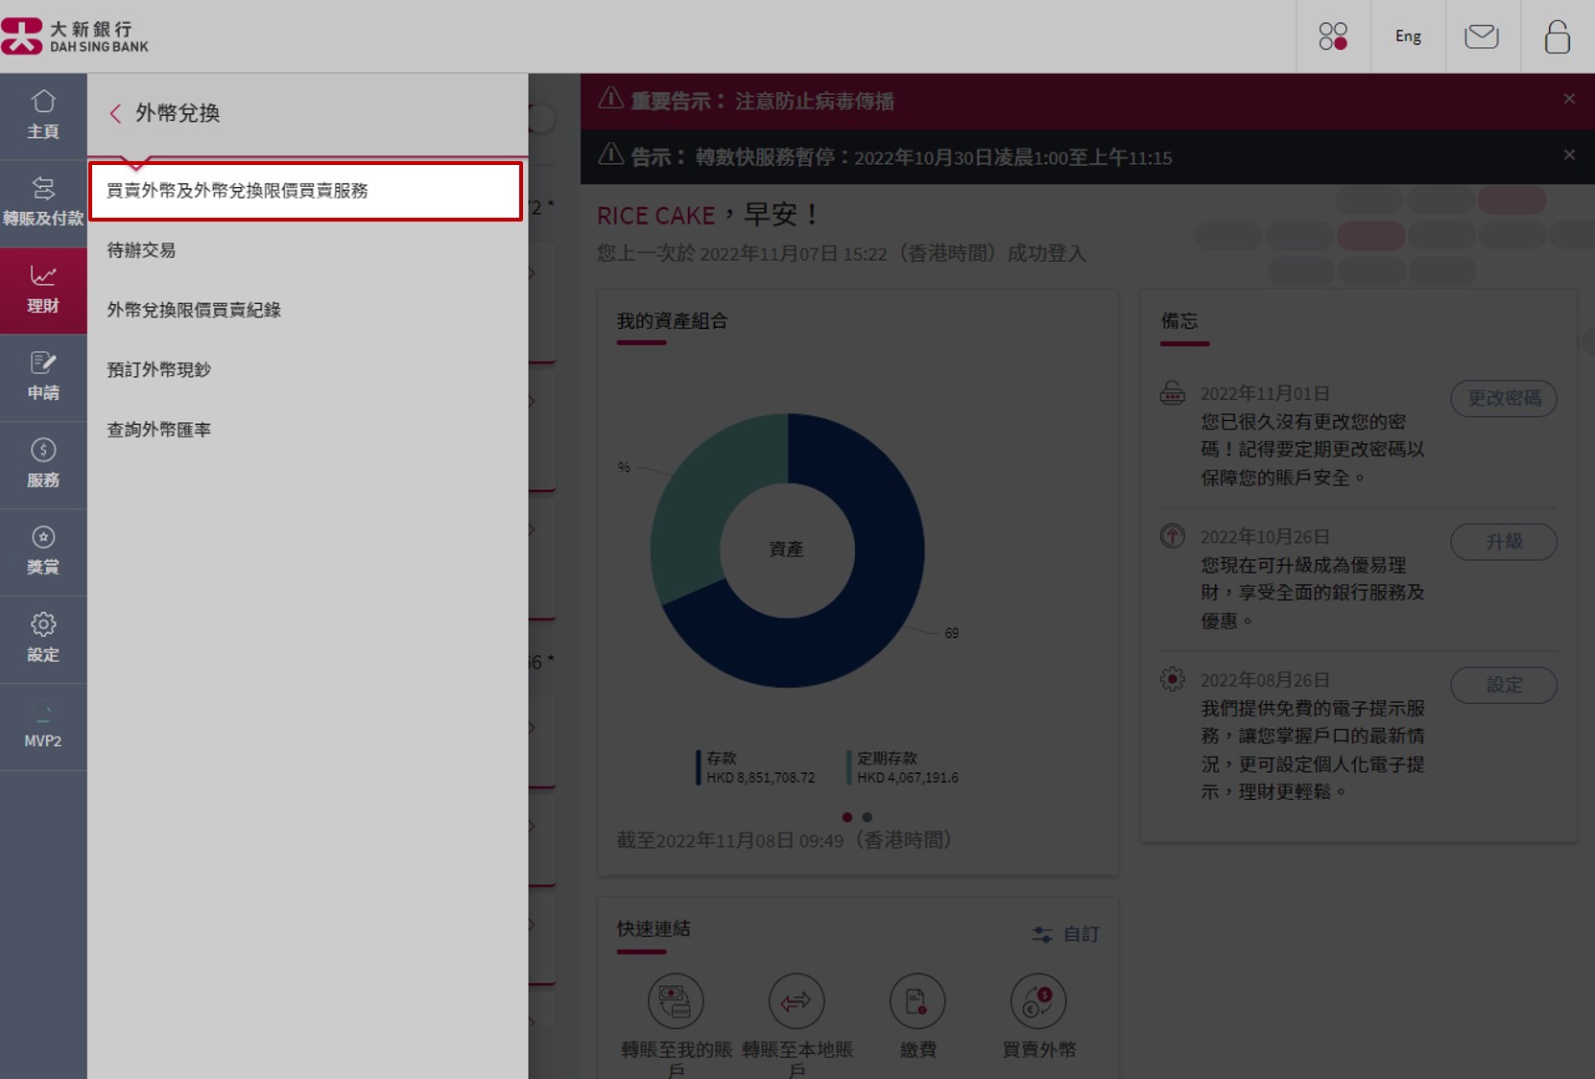1595x1079 pixels.
Task: Open the home 主頁 sidebar icon
Action: [43, 115]
